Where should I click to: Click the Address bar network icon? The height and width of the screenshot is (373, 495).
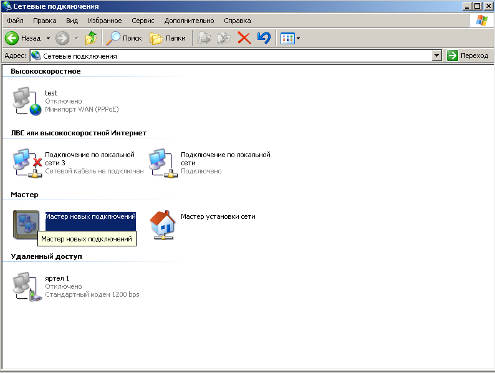click(36, 56)
